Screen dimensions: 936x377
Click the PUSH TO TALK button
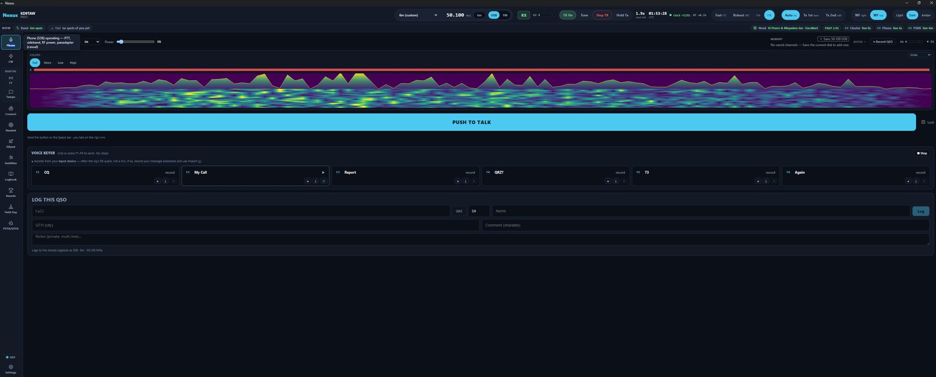point(471,122)
